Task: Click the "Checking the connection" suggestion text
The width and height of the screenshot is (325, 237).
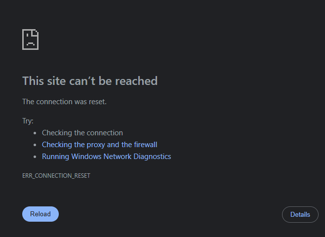Action: click(82, 133)
